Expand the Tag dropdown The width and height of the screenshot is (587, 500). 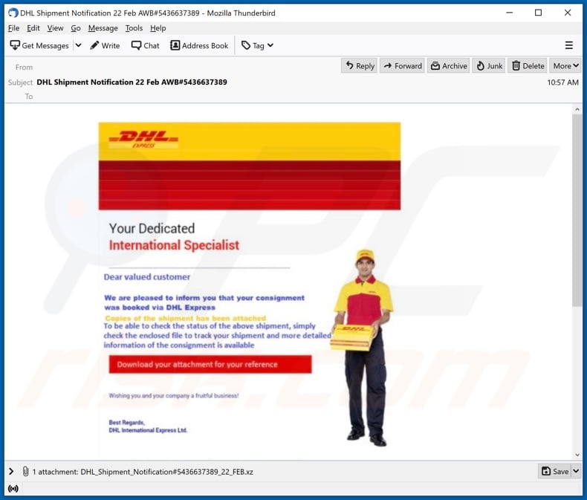(x=258, y=45)
